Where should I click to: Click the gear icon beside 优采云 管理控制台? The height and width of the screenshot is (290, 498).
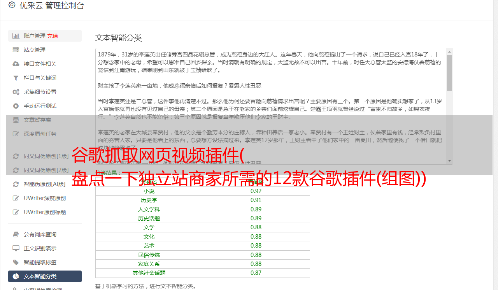[12, 5]
